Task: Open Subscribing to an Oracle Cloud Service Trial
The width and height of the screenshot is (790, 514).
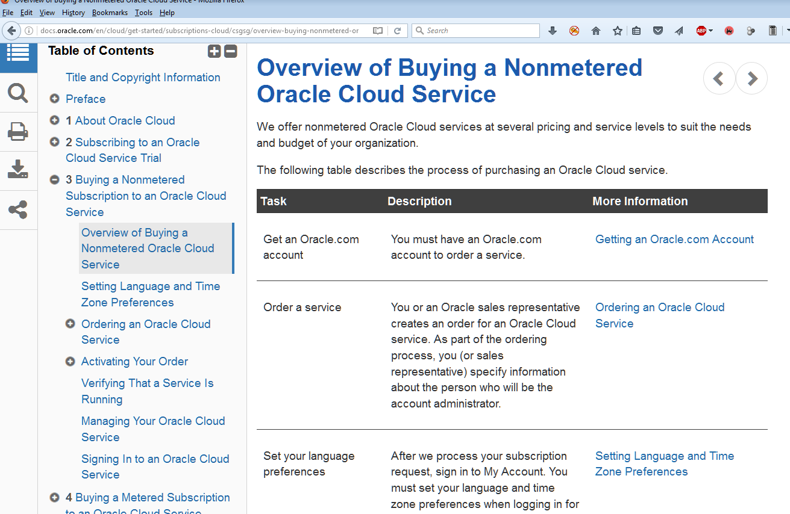Action: pyautogui.click(x=133, y=150)
